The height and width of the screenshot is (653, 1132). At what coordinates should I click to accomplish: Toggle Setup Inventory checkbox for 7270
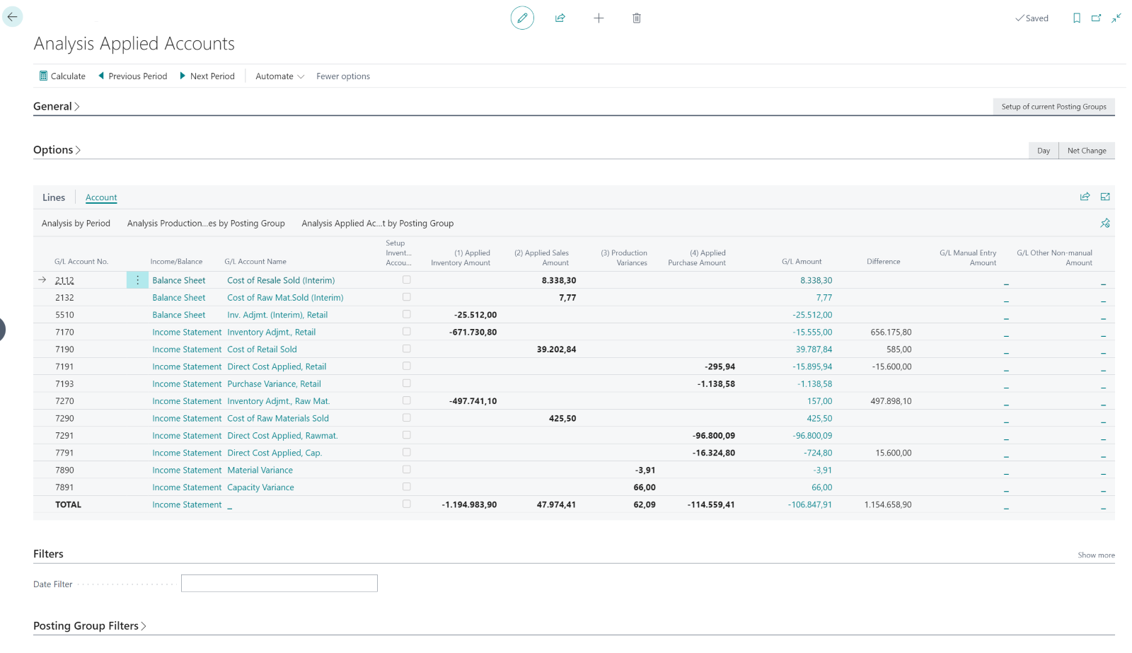click(407, 400)
